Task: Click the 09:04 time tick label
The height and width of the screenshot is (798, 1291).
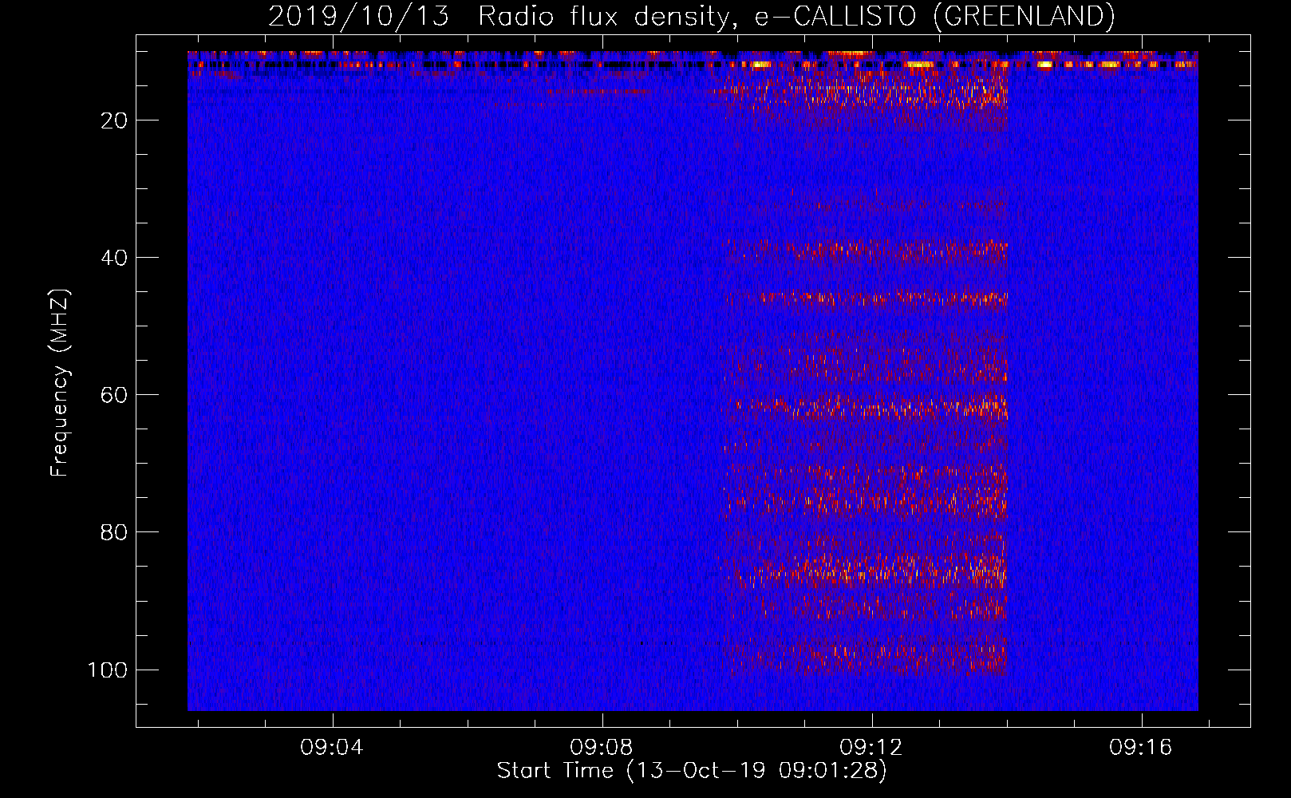Action: click(x=332, y=748)
